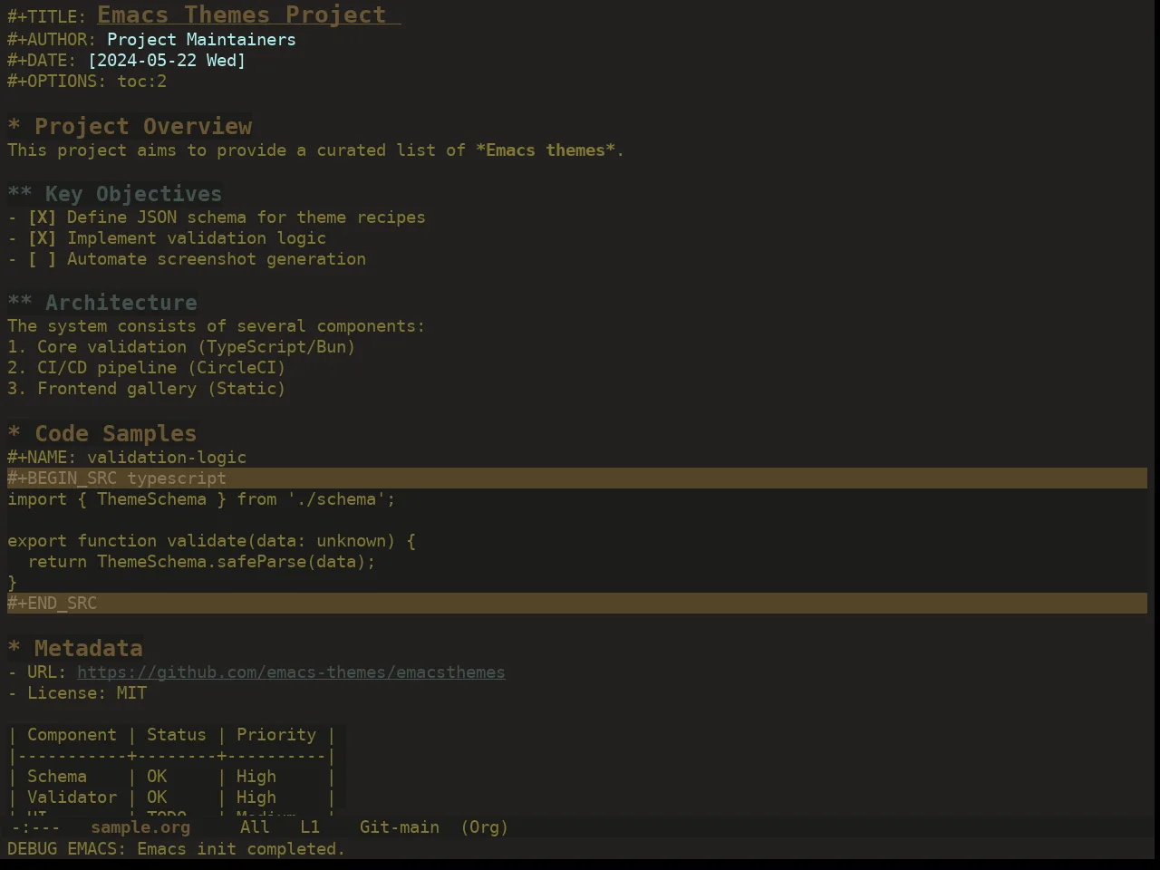1160x870 pixels.
Task: Click the 'import { ThemeSchema }' code line
Action: [x=201, y=499]
